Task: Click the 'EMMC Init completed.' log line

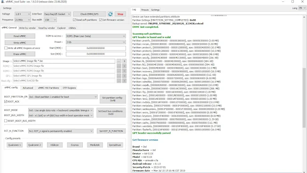Action: 145,27
